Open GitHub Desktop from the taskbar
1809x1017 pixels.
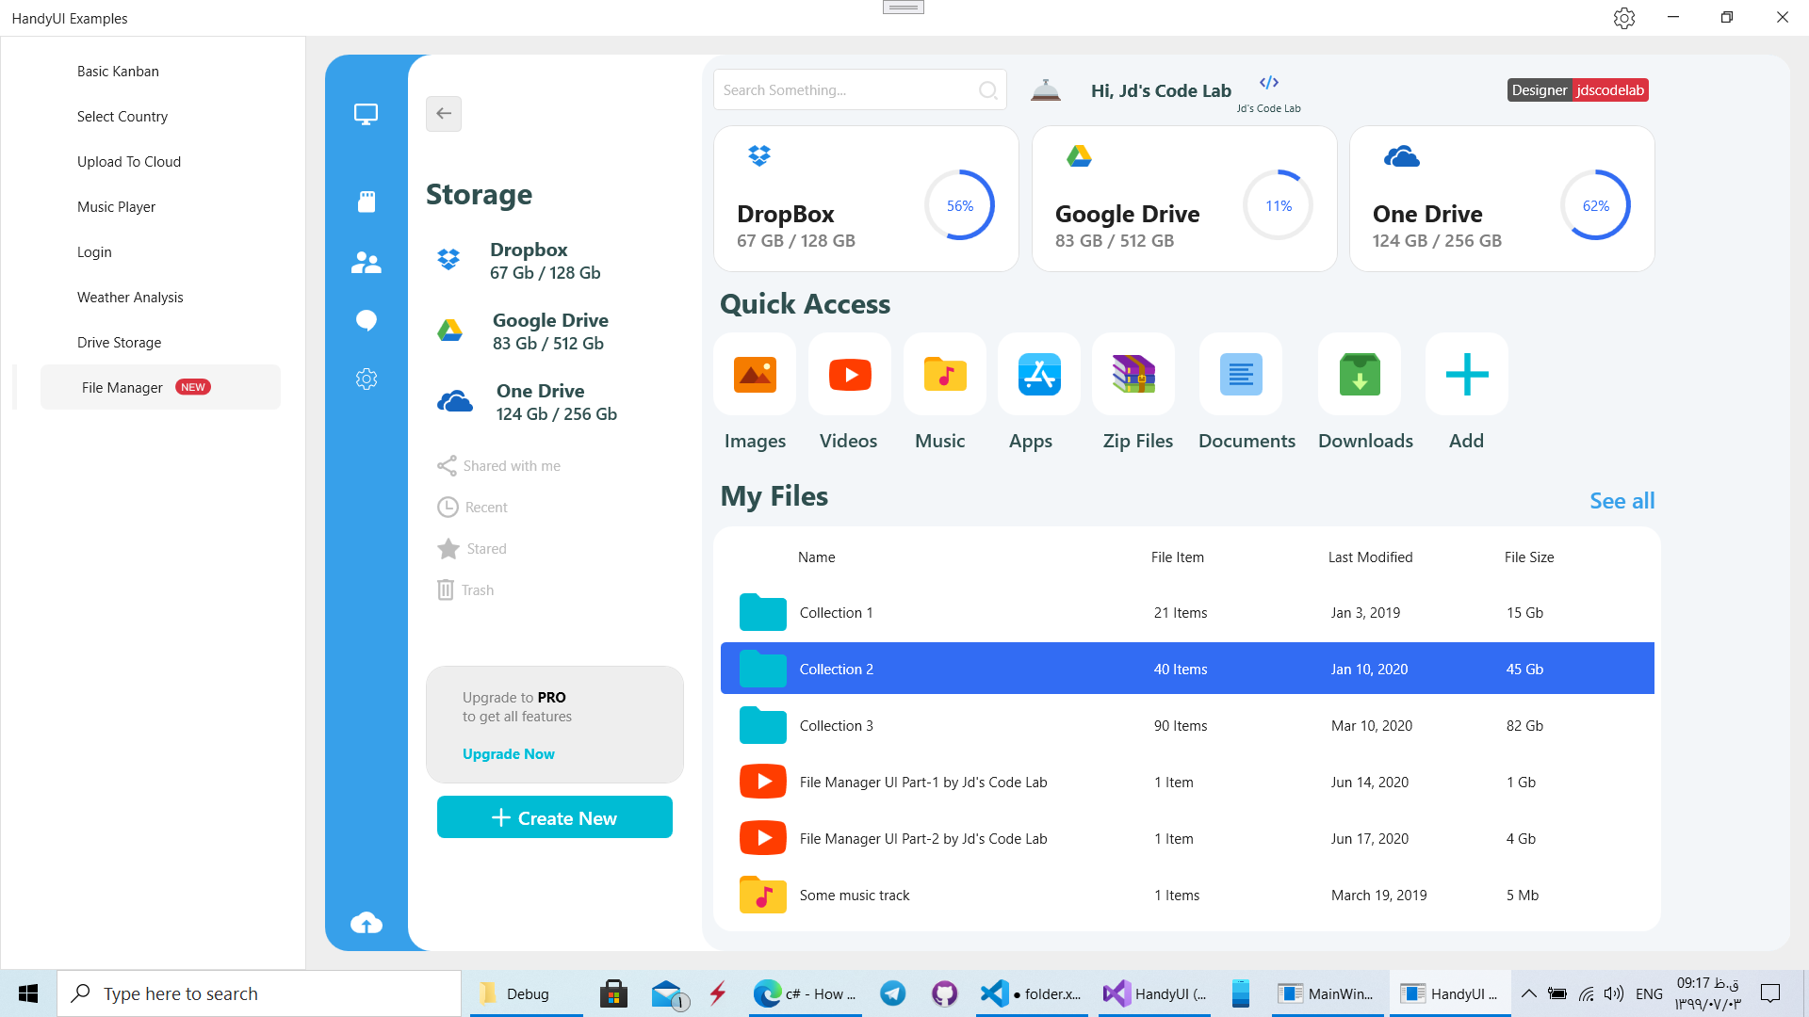944,993
